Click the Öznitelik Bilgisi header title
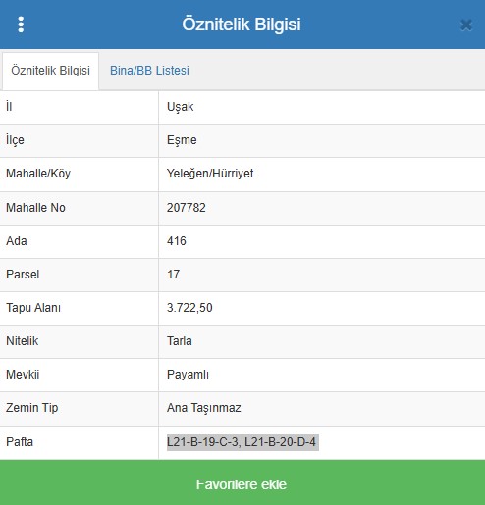This screenshot has width=485, height=505. coord(242,25)
